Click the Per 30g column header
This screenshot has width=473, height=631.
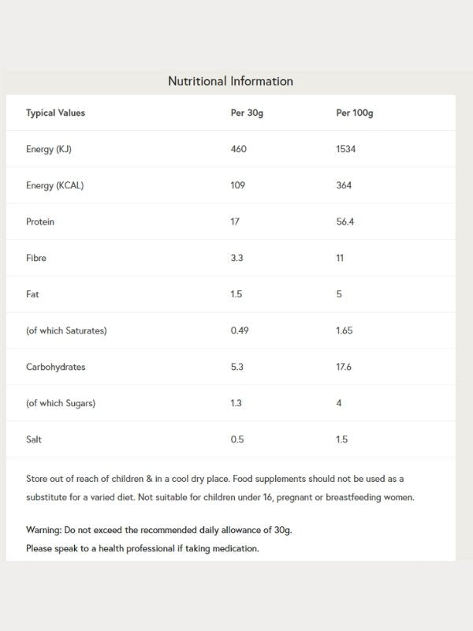[x=247, y=113]
